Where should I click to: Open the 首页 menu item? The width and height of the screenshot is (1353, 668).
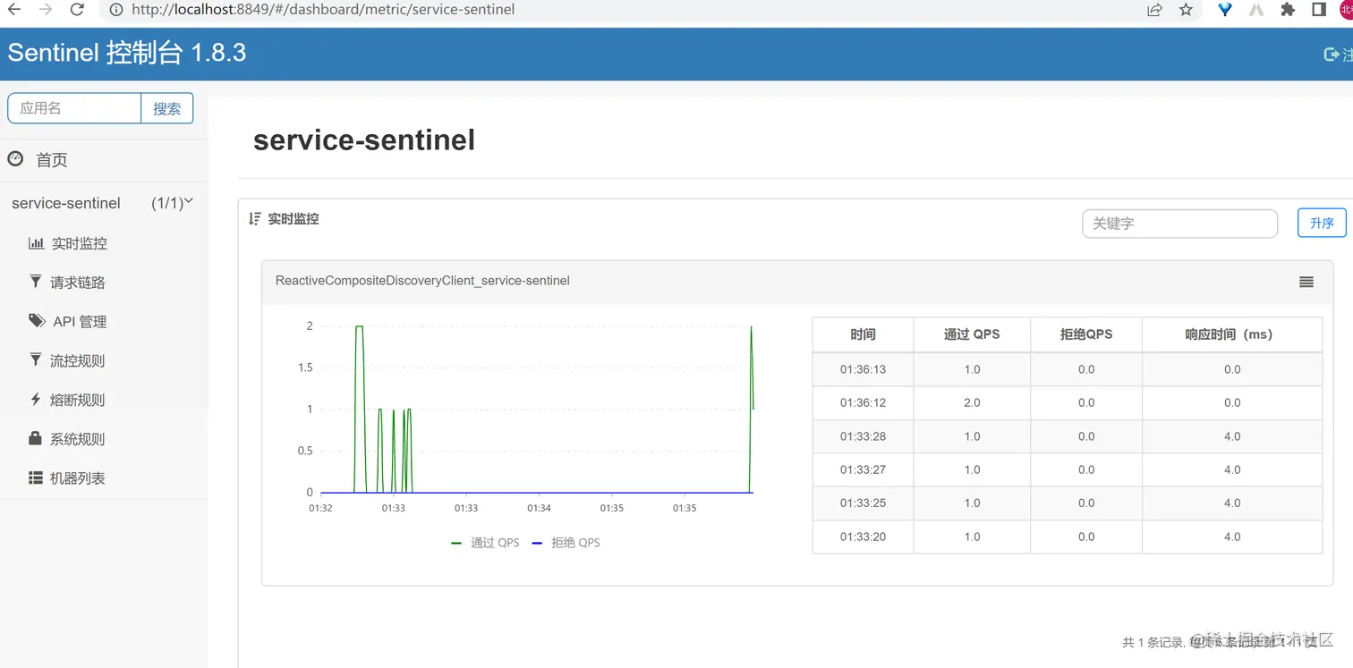52,160
